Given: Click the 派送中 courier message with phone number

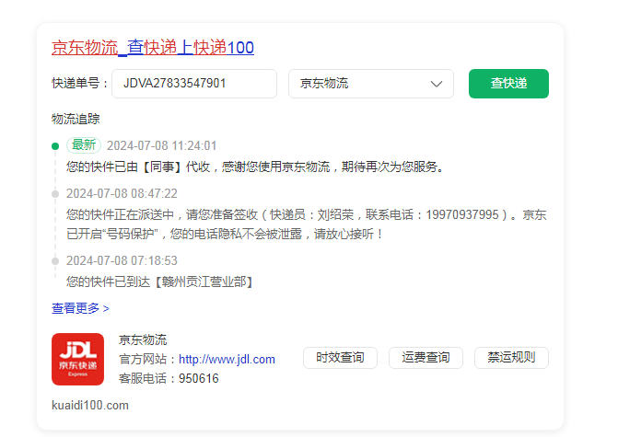Looking at the screenshot, I should 307,224.
